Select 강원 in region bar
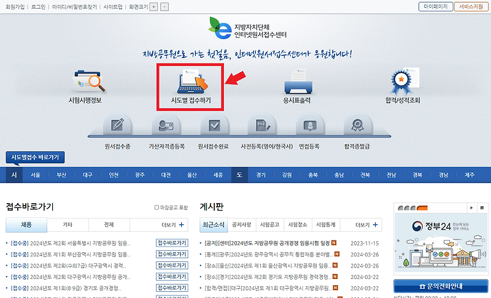Viewport: 491px width, 298px height. pyautogui.click(x=287, y=175)
